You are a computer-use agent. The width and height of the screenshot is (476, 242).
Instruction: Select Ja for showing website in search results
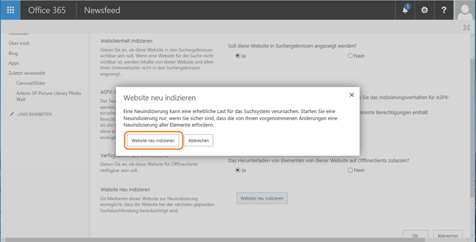coord(238,56)
